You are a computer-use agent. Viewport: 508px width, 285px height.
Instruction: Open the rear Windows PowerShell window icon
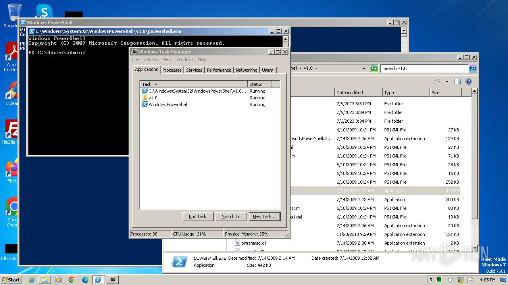[23, 23]
